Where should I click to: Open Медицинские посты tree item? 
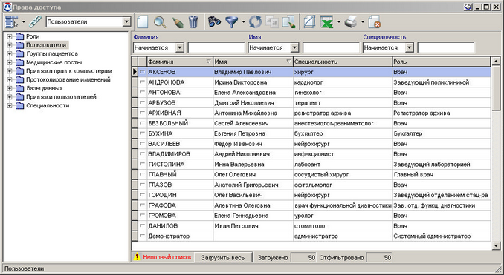[54, 62]
